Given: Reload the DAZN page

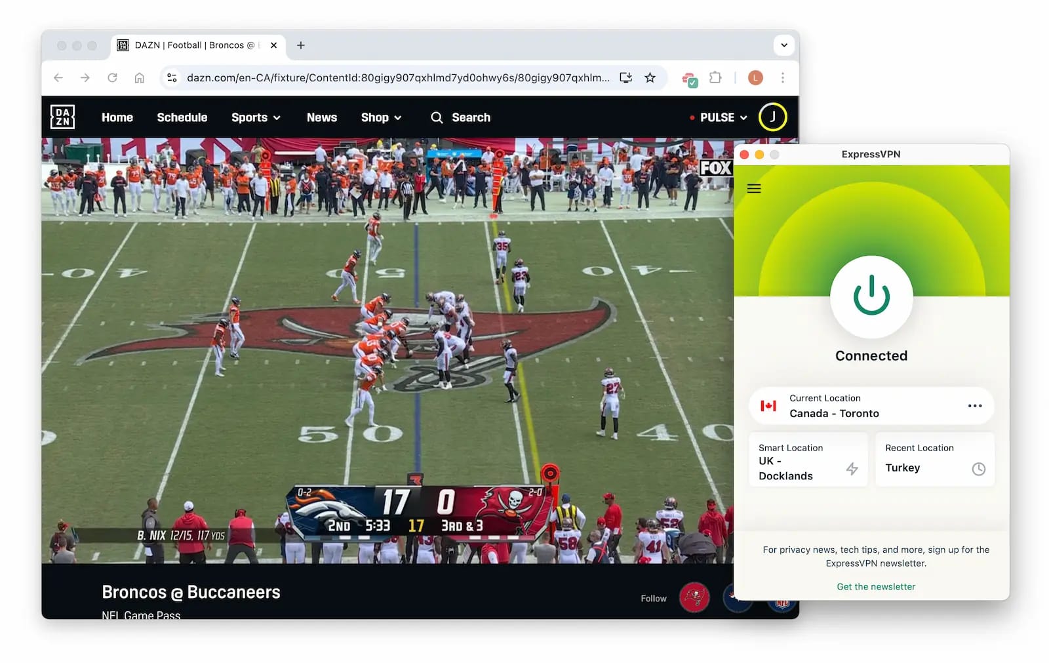Looking at the screenshot, I should point(113,77).
